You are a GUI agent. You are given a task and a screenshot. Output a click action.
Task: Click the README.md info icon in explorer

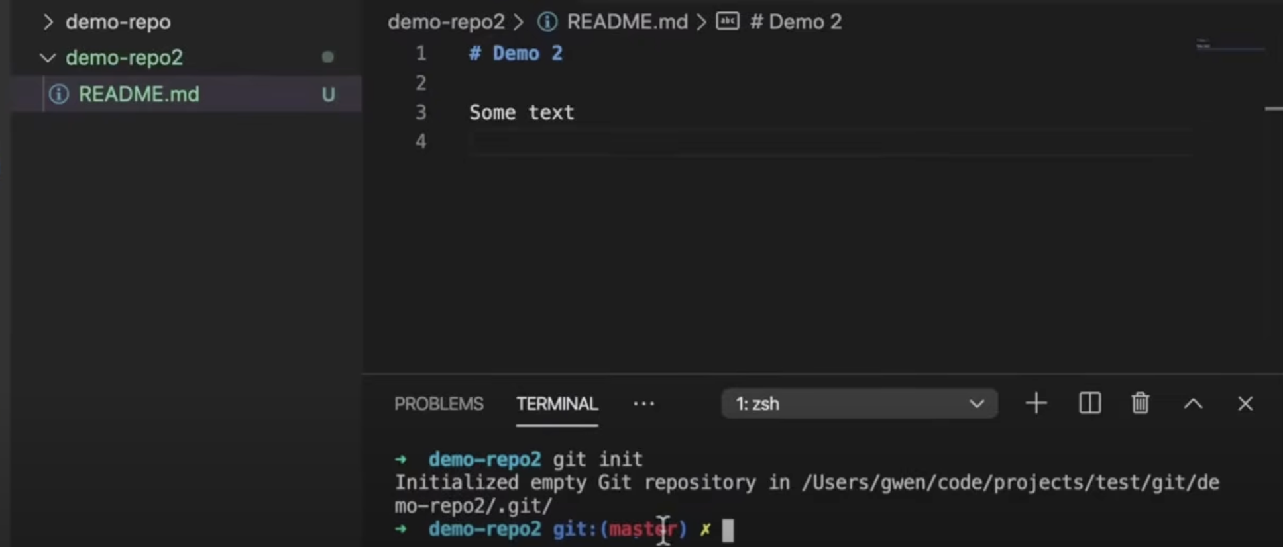(59, 94)
